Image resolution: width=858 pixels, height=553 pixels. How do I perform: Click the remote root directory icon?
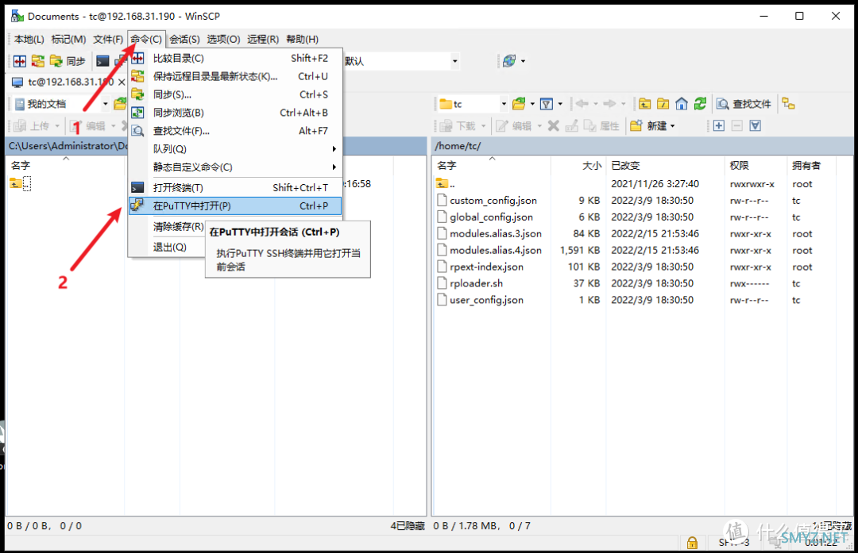tap(663, 104)
